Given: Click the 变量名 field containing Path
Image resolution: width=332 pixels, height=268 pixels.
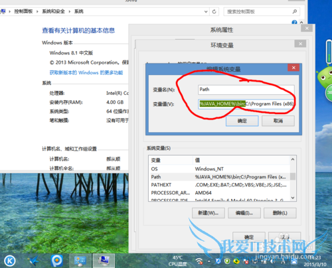Looking at the screenshot, I should [x=246, y=90].
